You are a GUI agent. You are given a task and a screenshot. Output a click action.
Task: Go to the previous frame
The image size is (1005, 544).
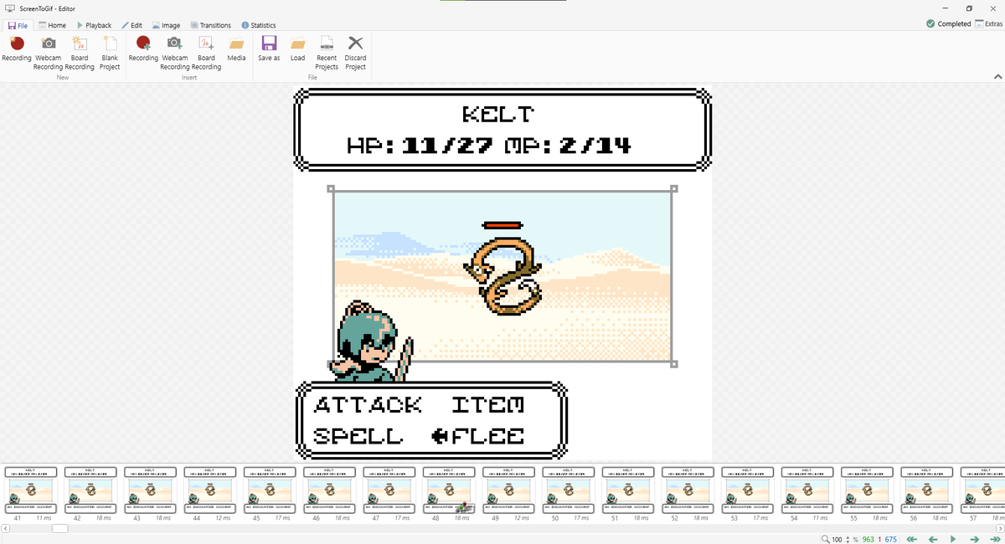pyautogui.click(x=932, y=539)
